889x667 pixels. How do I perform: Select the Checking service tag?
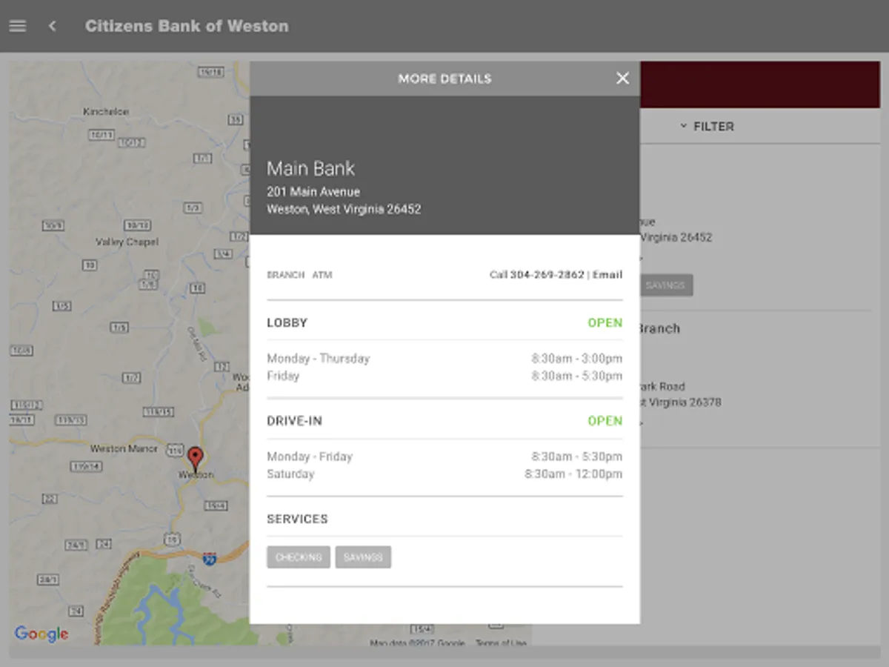299,557
